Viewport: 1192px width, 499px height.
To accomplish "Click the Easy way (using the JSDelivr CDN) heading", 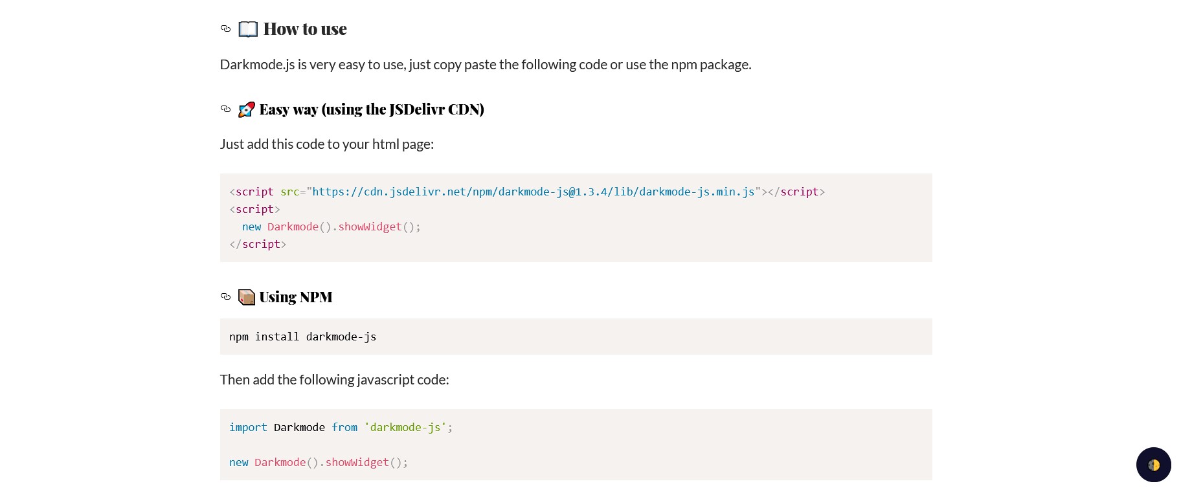I will pos(372,109).
